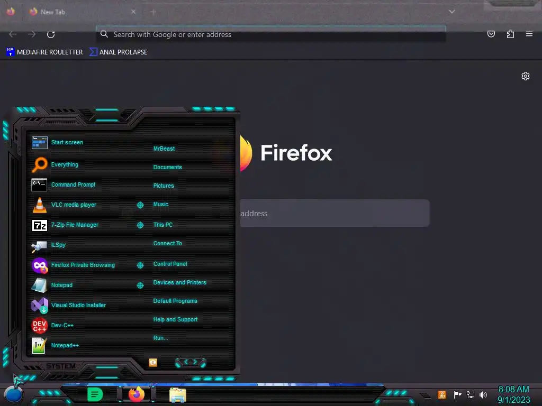This screenshot has width=542, height=406.
Task: Open File Explorer on taskbar
Action: 178,395
